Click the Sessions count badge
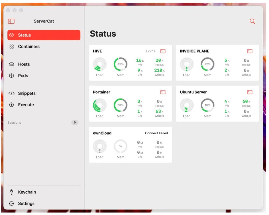This screenshot has width=269, height=215. point(75,123)
